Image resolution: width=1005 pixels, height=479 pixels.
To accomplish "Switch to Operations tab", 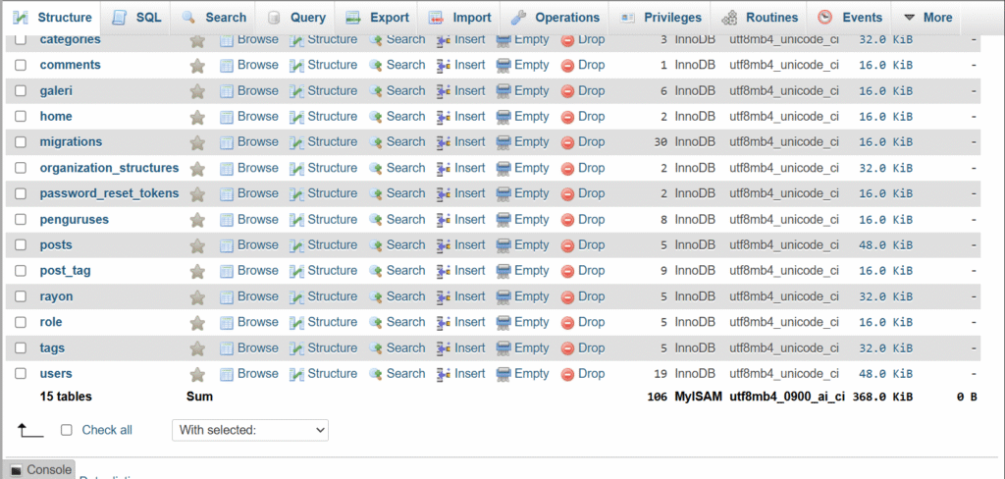I will click(x=555, y=18).
